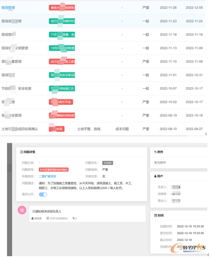The image size is (210, 257).
Task: Click the 用户 person icon
Action: pyautogui.click(x=155, y=176)
